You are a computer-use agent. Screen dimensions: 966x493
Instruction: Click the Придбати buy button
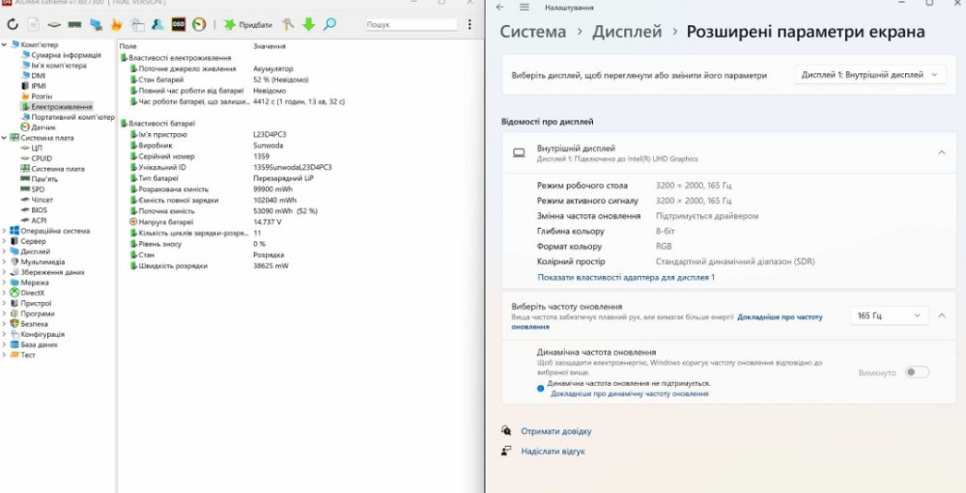[247, 25]
